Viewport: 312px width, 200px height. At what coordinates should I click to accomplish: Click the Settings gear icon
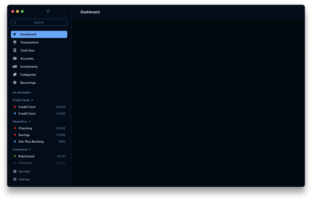click(x=15, y=179)
